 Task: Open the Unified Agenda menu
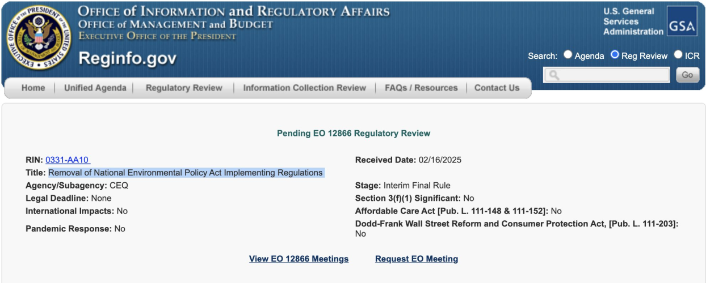[95, 88]
